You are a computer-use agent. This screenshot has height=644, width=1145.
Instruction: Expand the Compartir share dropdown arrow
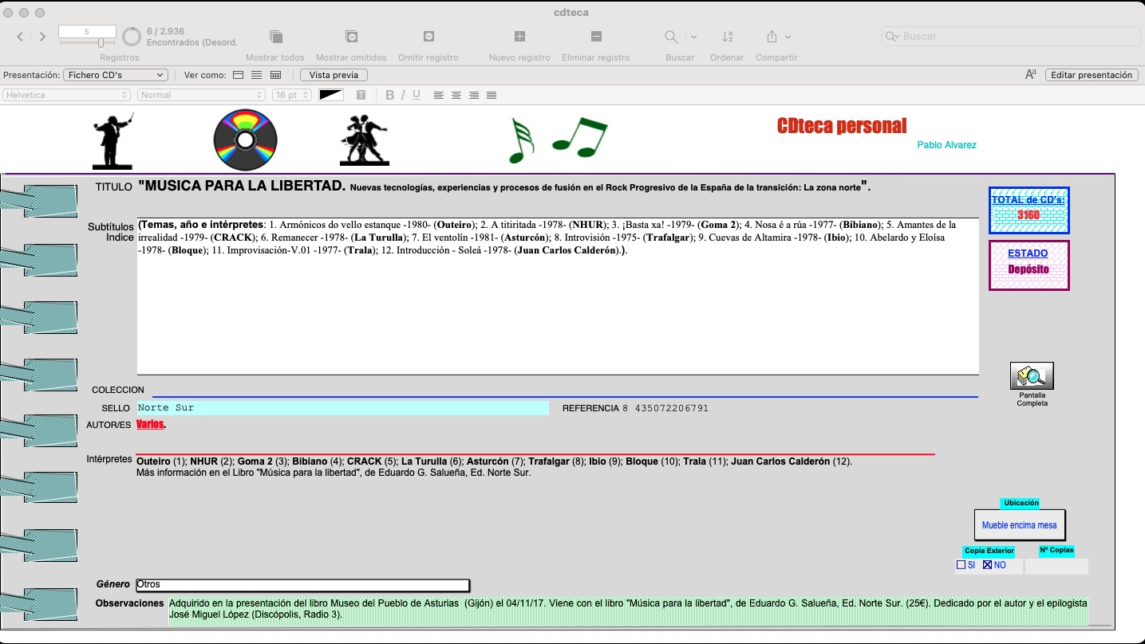click(x=788, y=37)
